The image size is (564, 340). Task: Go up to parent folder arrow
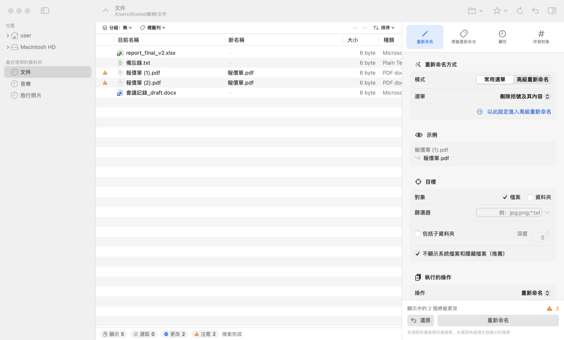[x=105, y=11]
